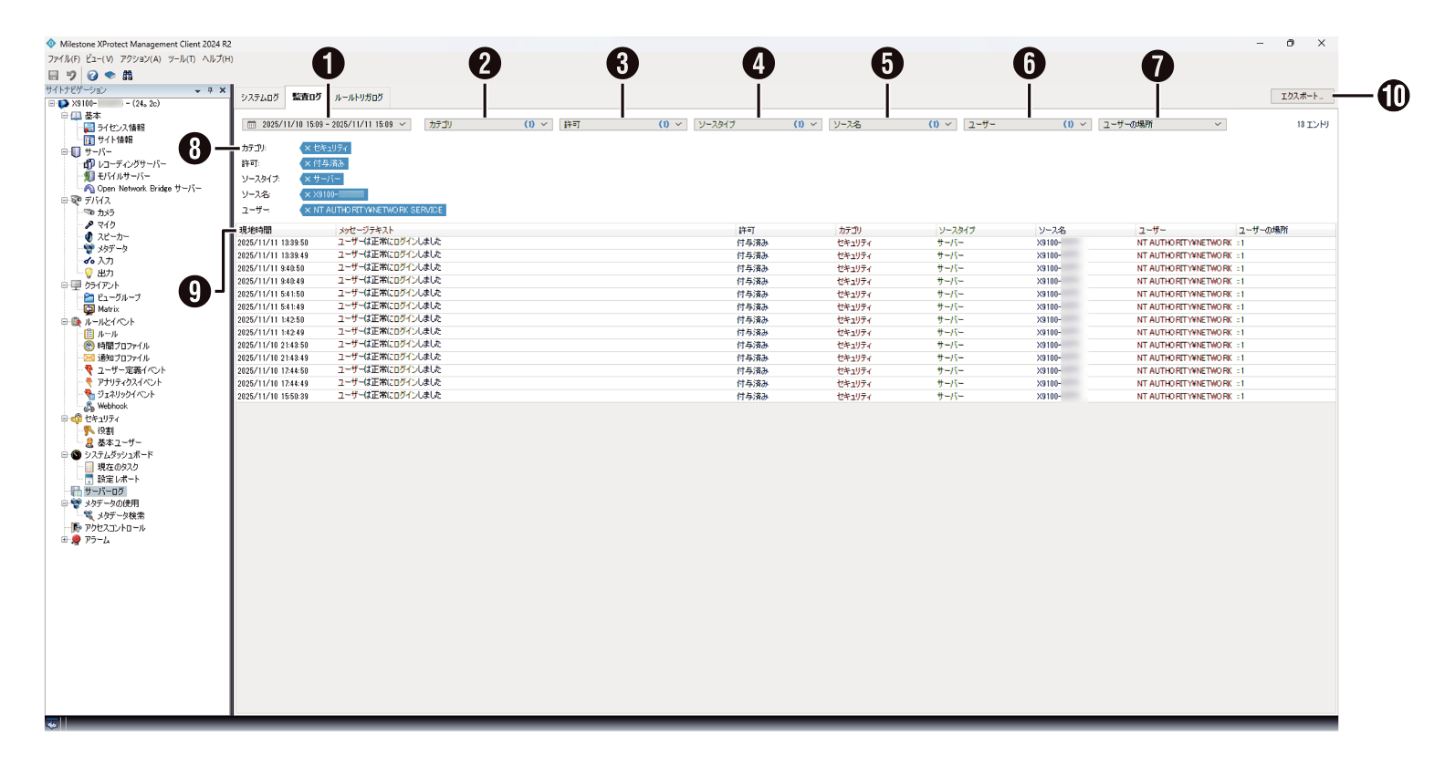Screen dimensions: 1455x767
Task: Click the blue book toolbar icon
Action: [110, 75]
